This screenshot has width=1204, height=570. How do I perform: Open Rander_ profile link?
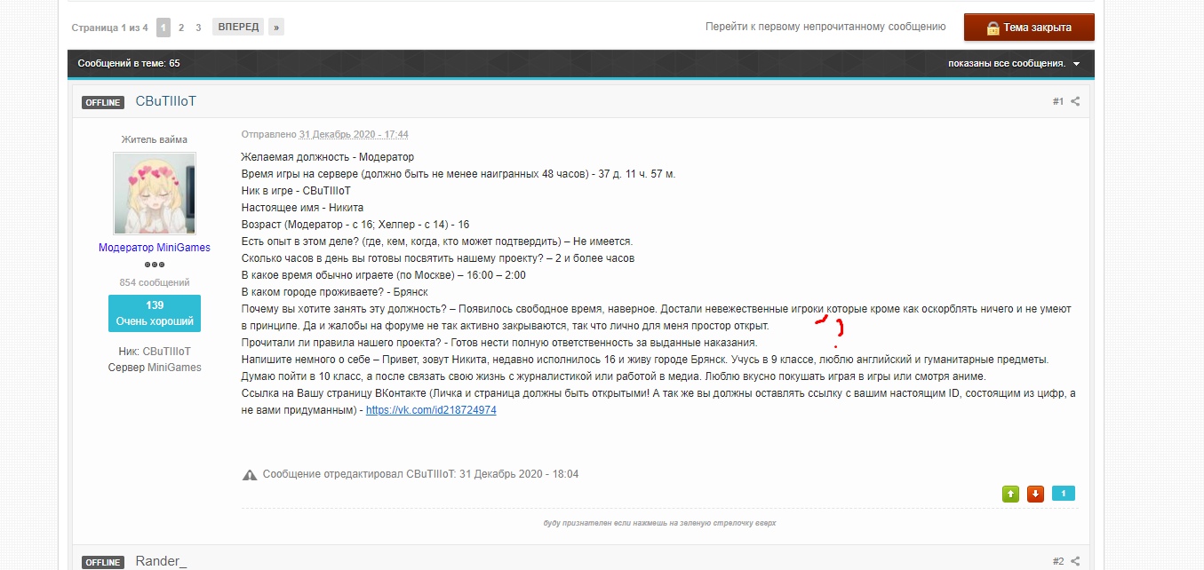pyautogui.click(x=162, y=561)
